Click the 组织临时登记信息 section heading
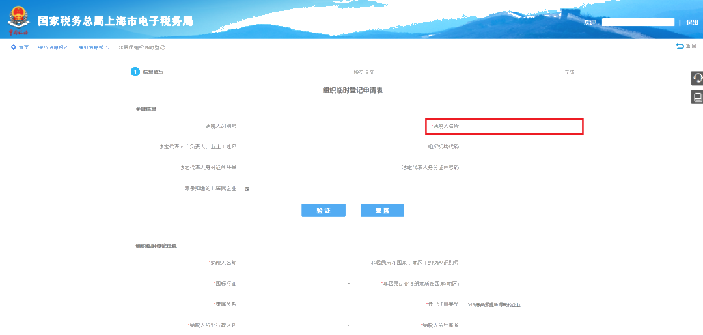Screen dimensions: 703x335 (156, 246)
